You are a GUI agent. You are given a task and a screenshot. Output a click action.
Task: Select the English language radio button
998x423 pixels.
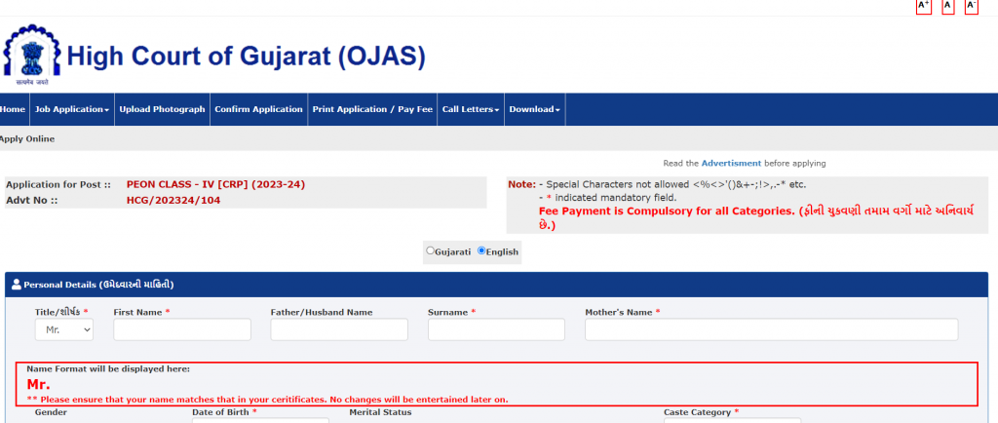coord(481,250)
